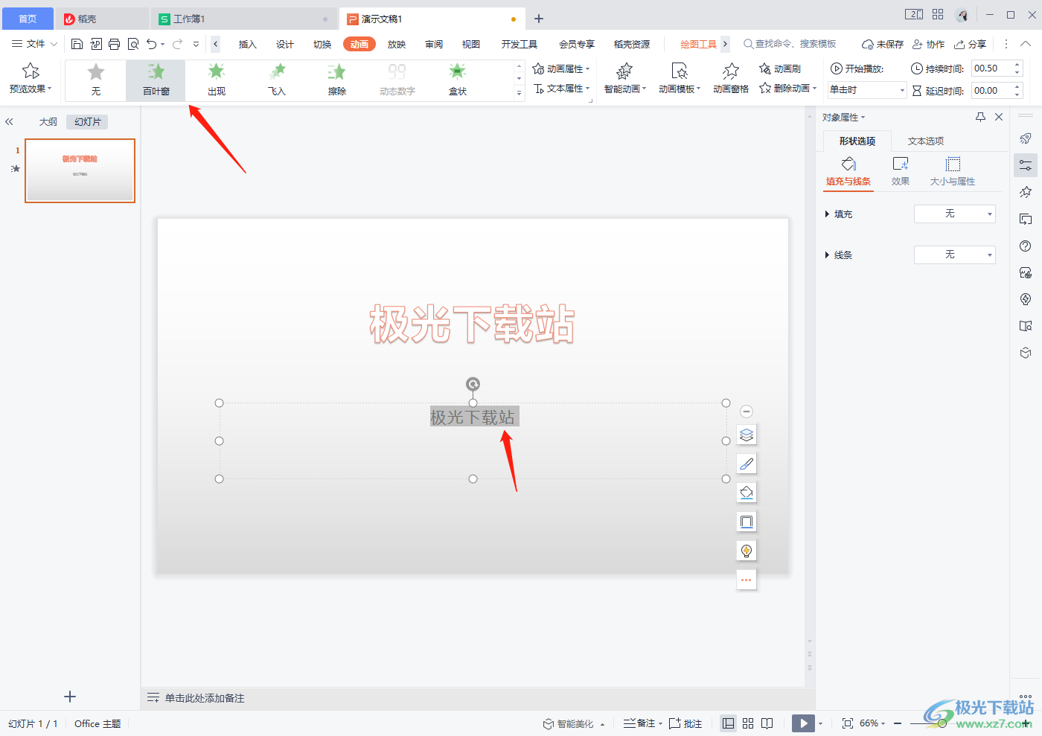Open 动画模板 animation templates
1042x736 pixels.
[680, 80]
